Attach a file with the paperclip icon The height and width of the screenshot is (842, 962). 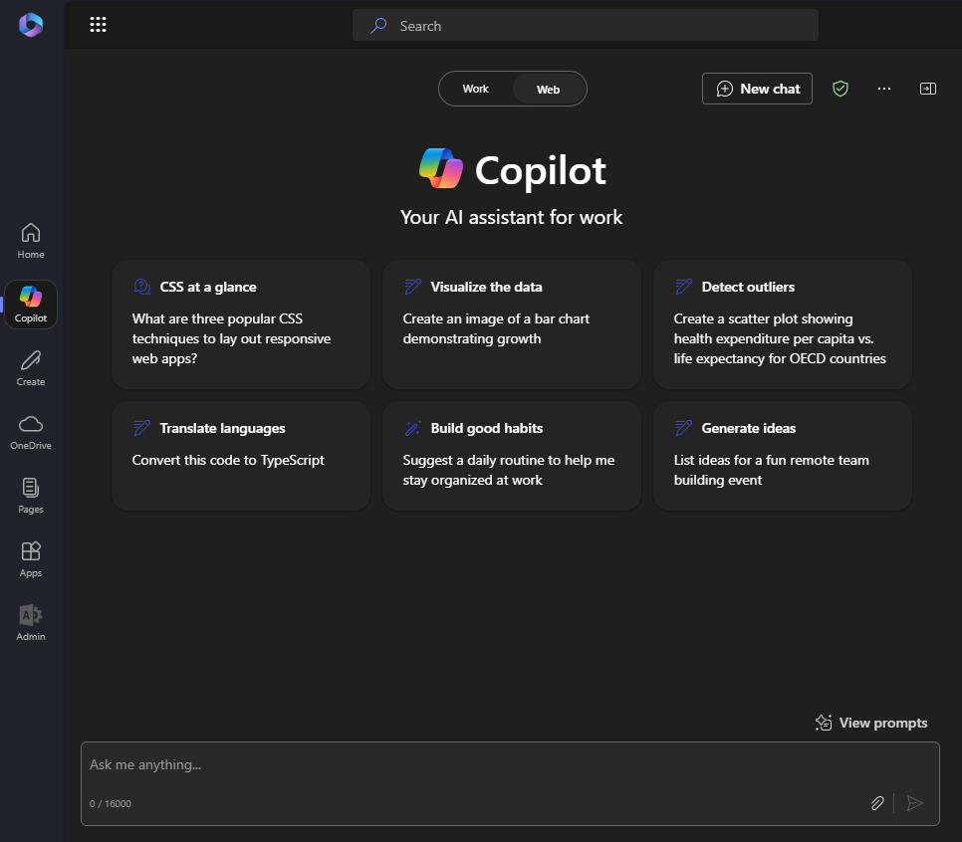pos(877,803)
